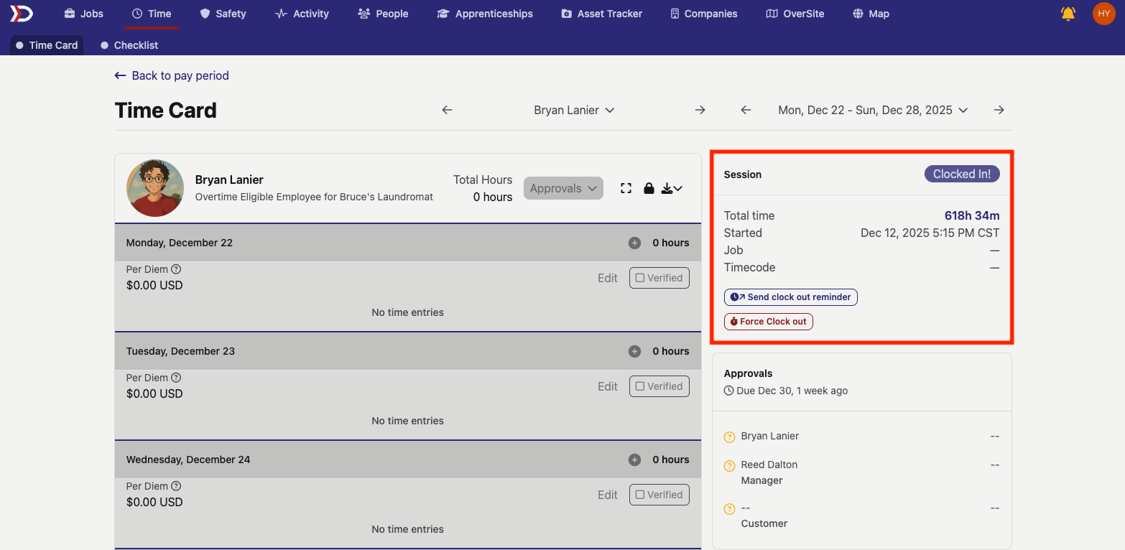Go to previous employee arrow
This screenshot has width=1125, height=550.
(447, 110)
